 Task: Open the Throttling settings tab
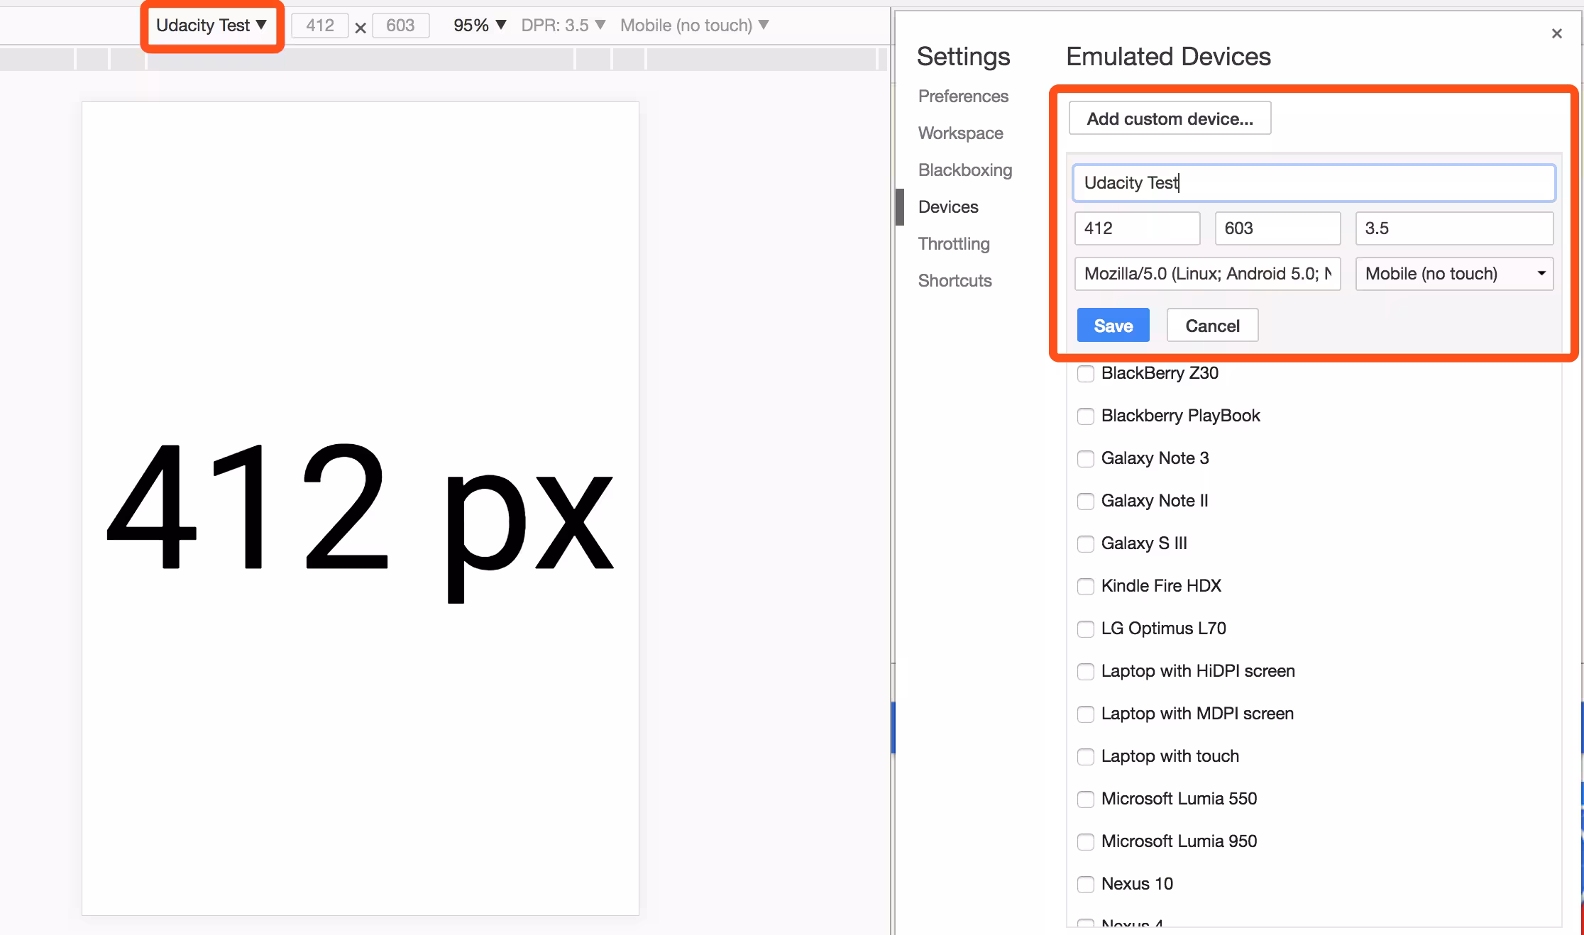click(953, 244)
